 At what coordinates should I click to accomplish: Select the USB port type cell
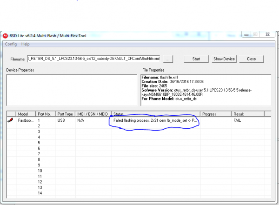[x=66, y=120]
